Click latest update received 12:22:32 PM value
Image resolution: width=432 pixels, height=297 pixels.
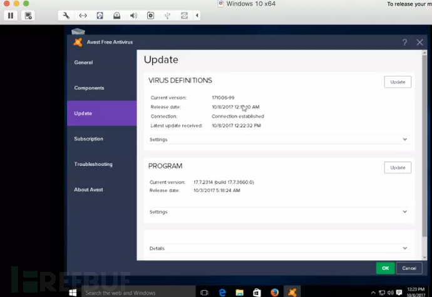236,125
